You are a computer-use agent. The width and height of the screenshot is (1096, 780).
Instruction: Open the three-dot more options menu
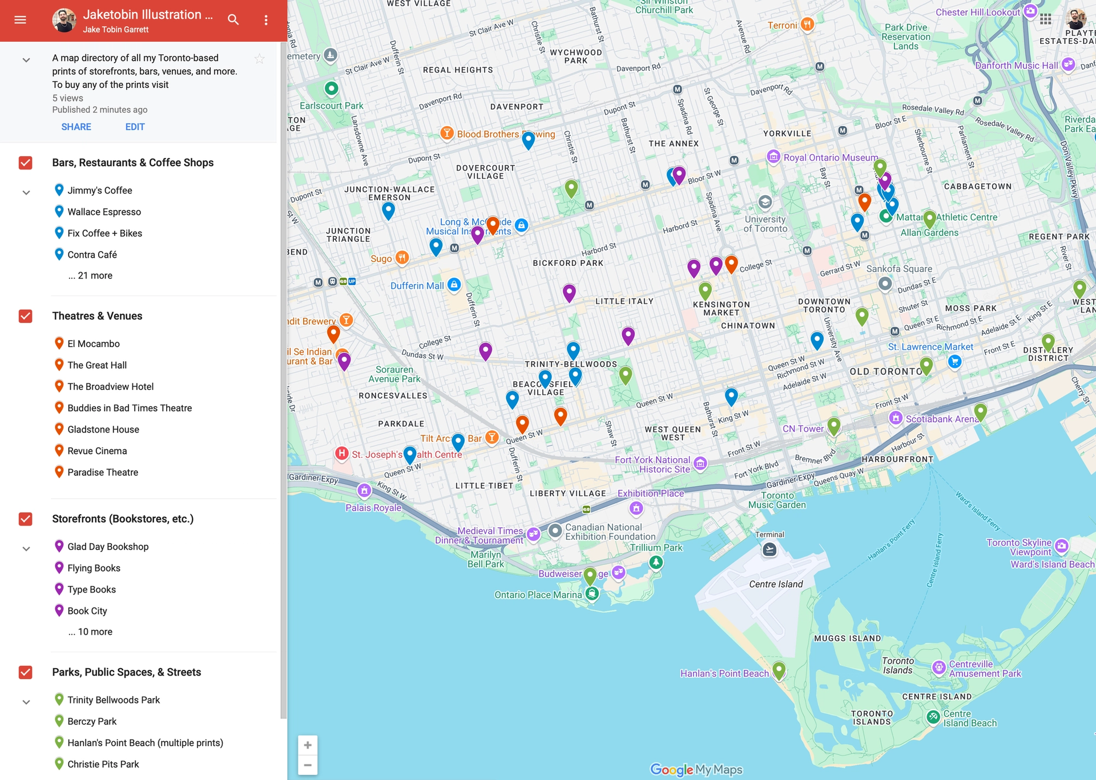click(266, 20)
